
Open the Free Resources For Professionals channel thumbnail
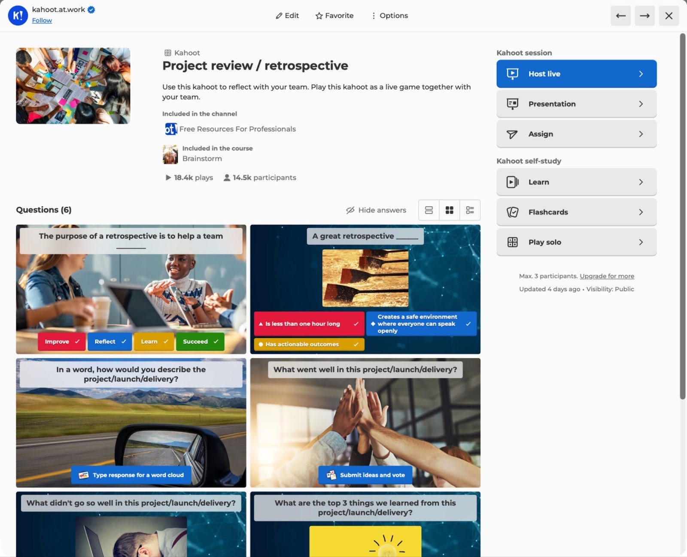pyautogui.click(x=170, y=129)
